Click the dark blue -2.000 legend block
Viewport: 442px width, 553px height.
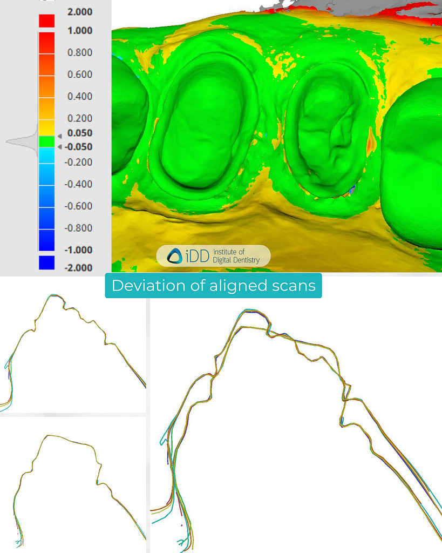coord(46,263)
